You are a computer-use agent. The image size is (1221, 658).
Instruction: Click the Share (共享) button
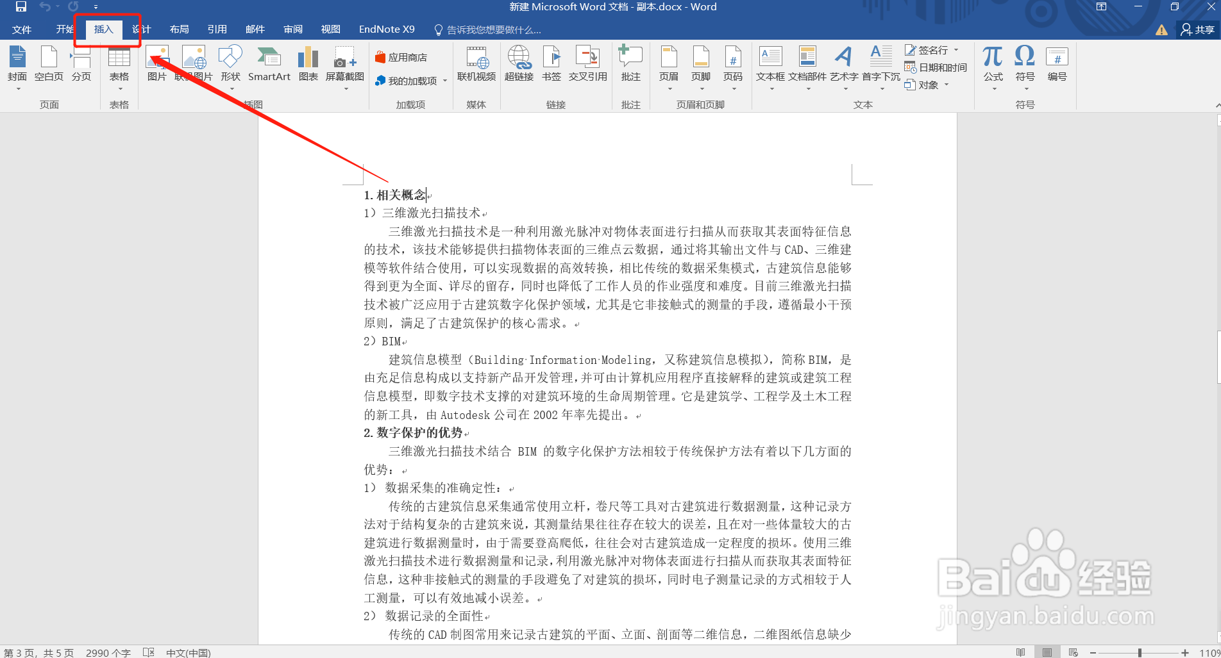click(1198, 29)
